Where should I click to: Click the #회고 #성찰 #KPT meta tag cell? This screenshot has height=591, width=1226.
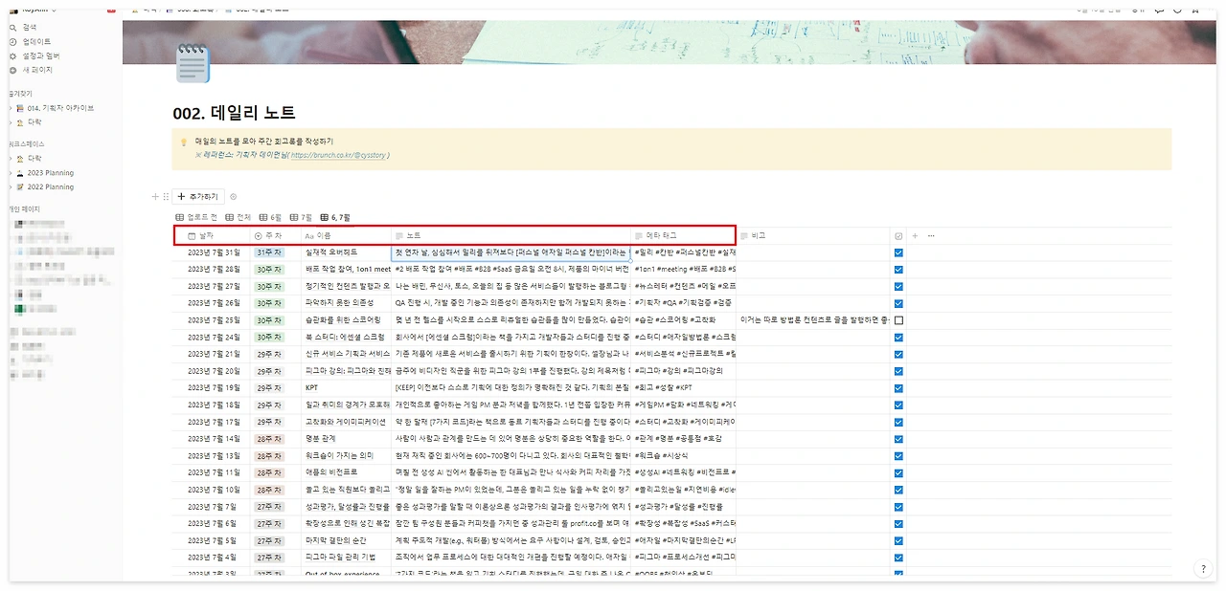(663, 388)
